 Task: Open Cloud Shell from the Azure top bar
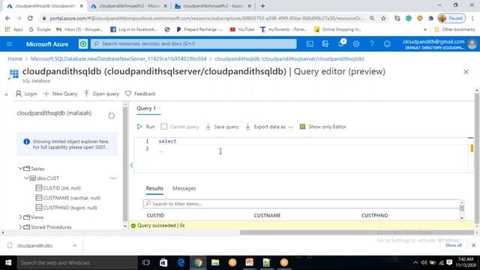310,44
